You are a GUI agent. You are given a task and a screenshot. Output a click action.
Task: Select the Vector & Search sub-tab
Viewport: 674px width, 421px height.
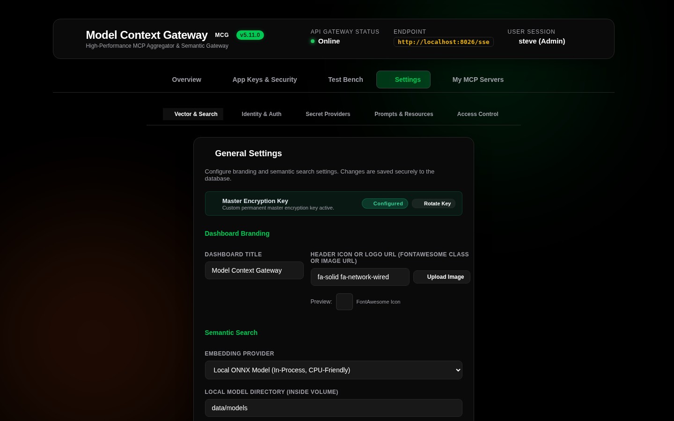(x=193, y=114)
